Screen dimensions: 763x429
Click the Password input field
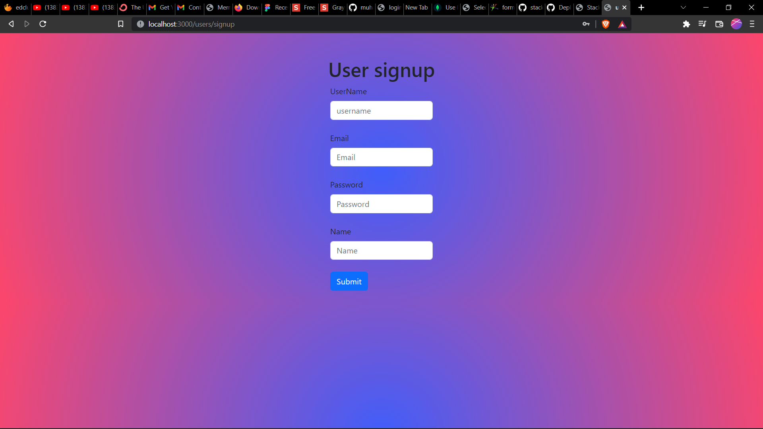tap(381, 204)
